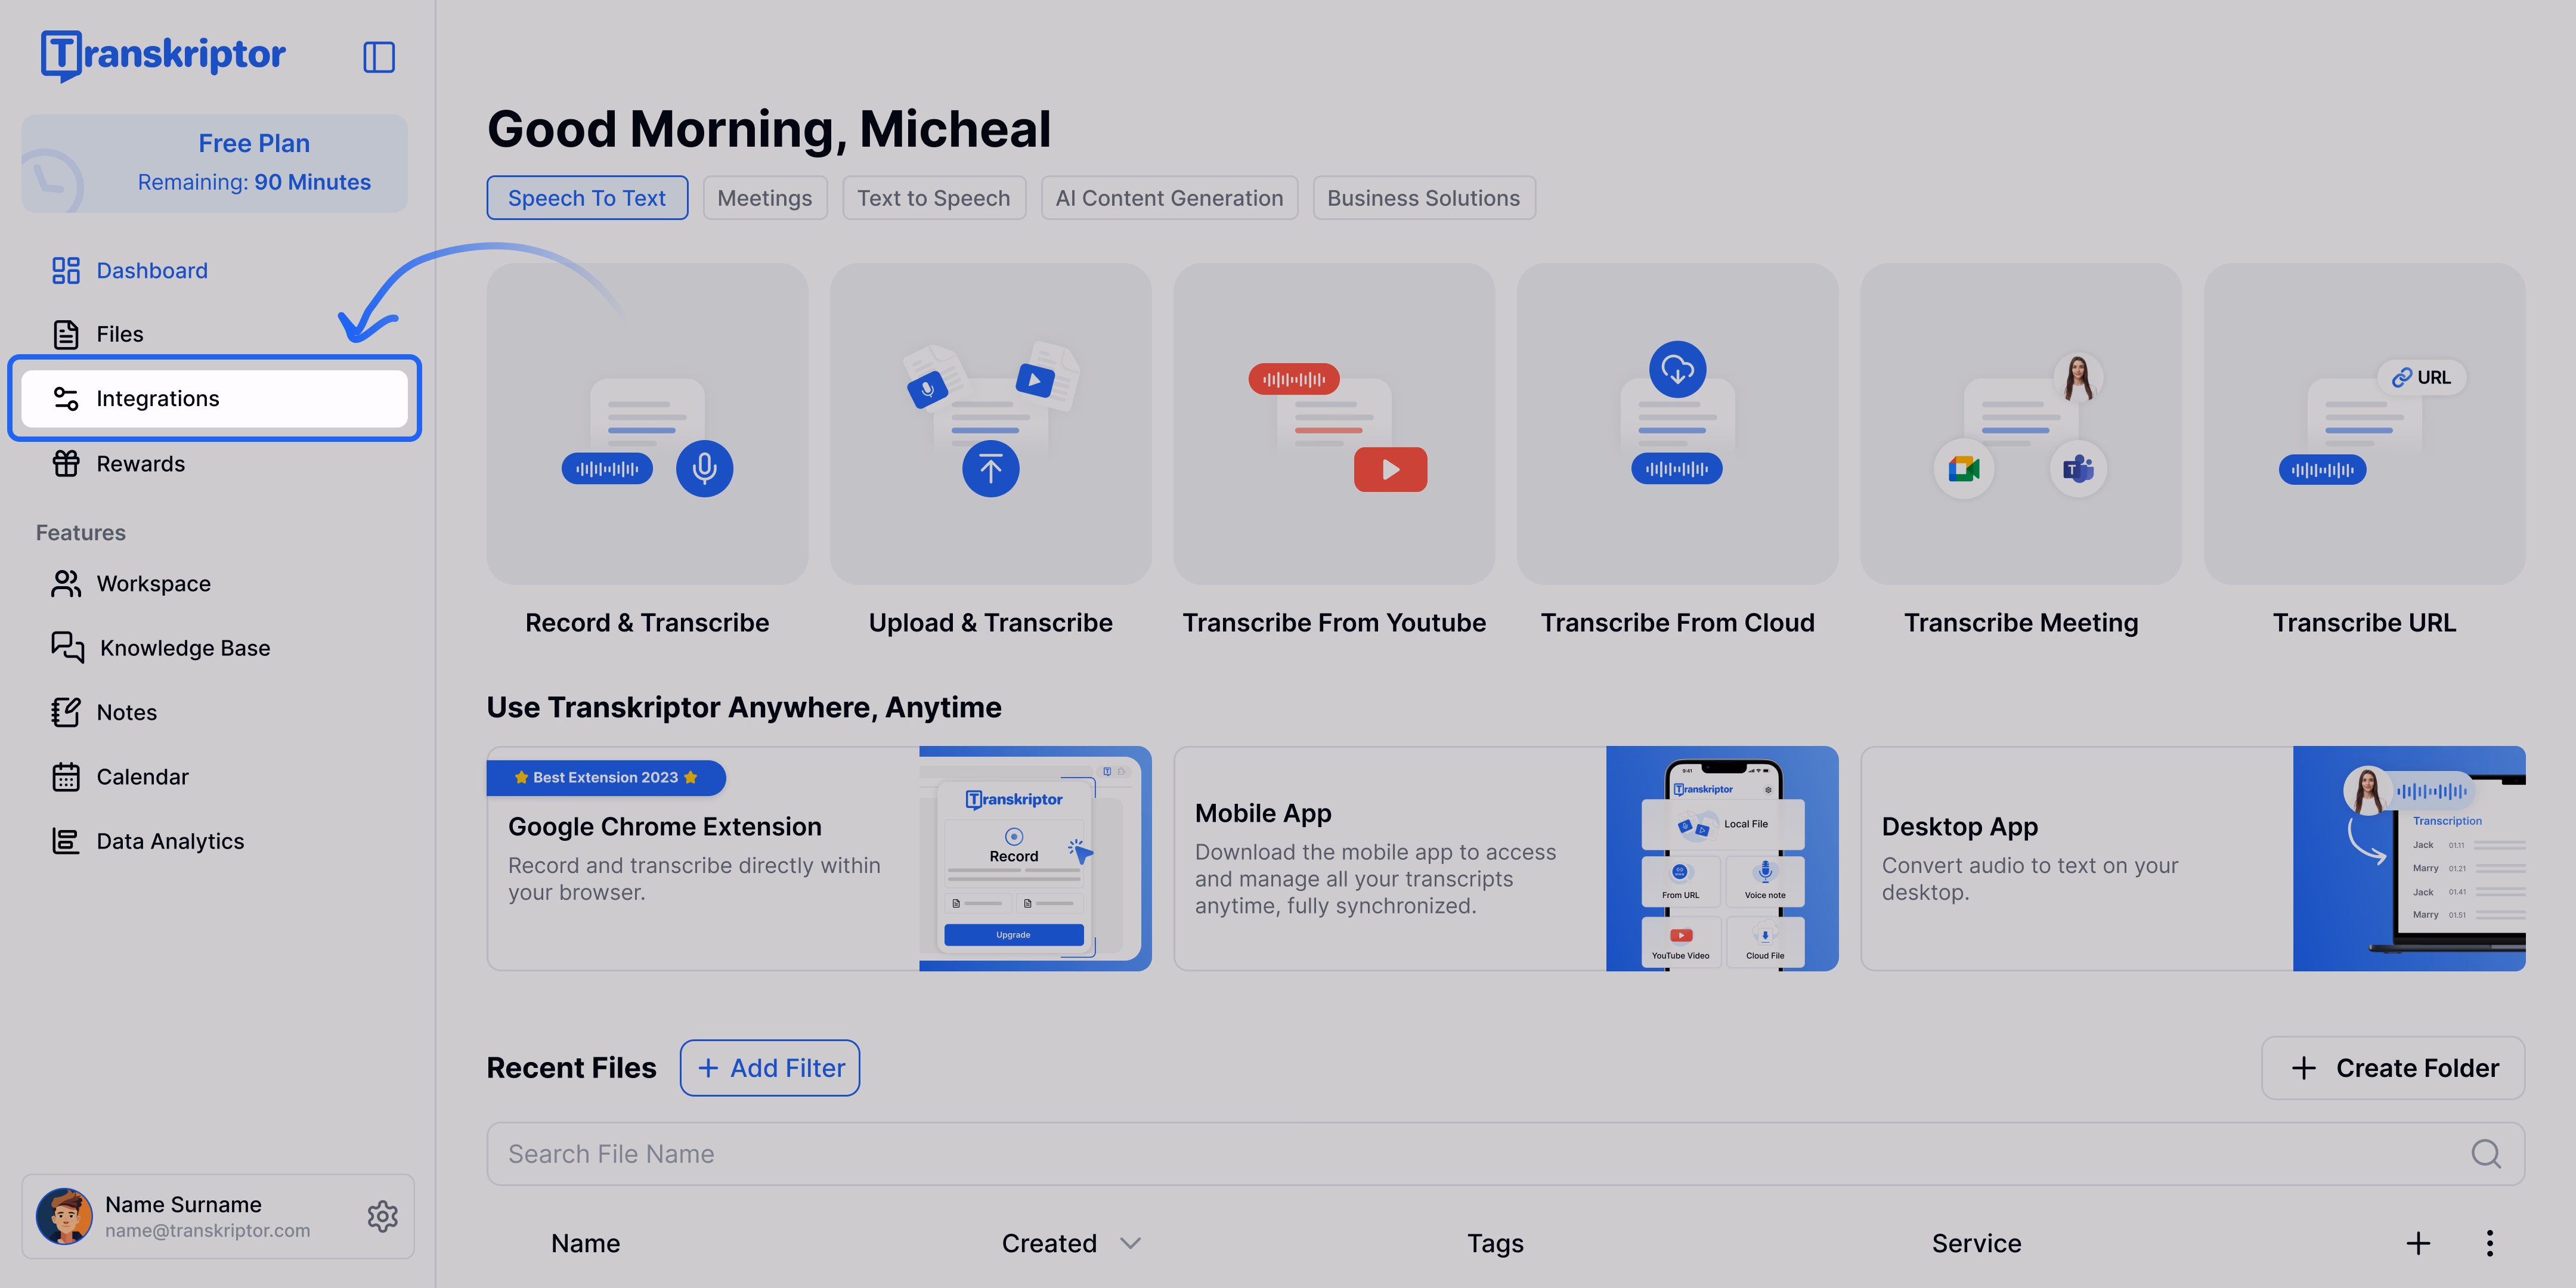Open Data Analytics
Screen dimensions: 2576x1288
(x=169, y=840)
